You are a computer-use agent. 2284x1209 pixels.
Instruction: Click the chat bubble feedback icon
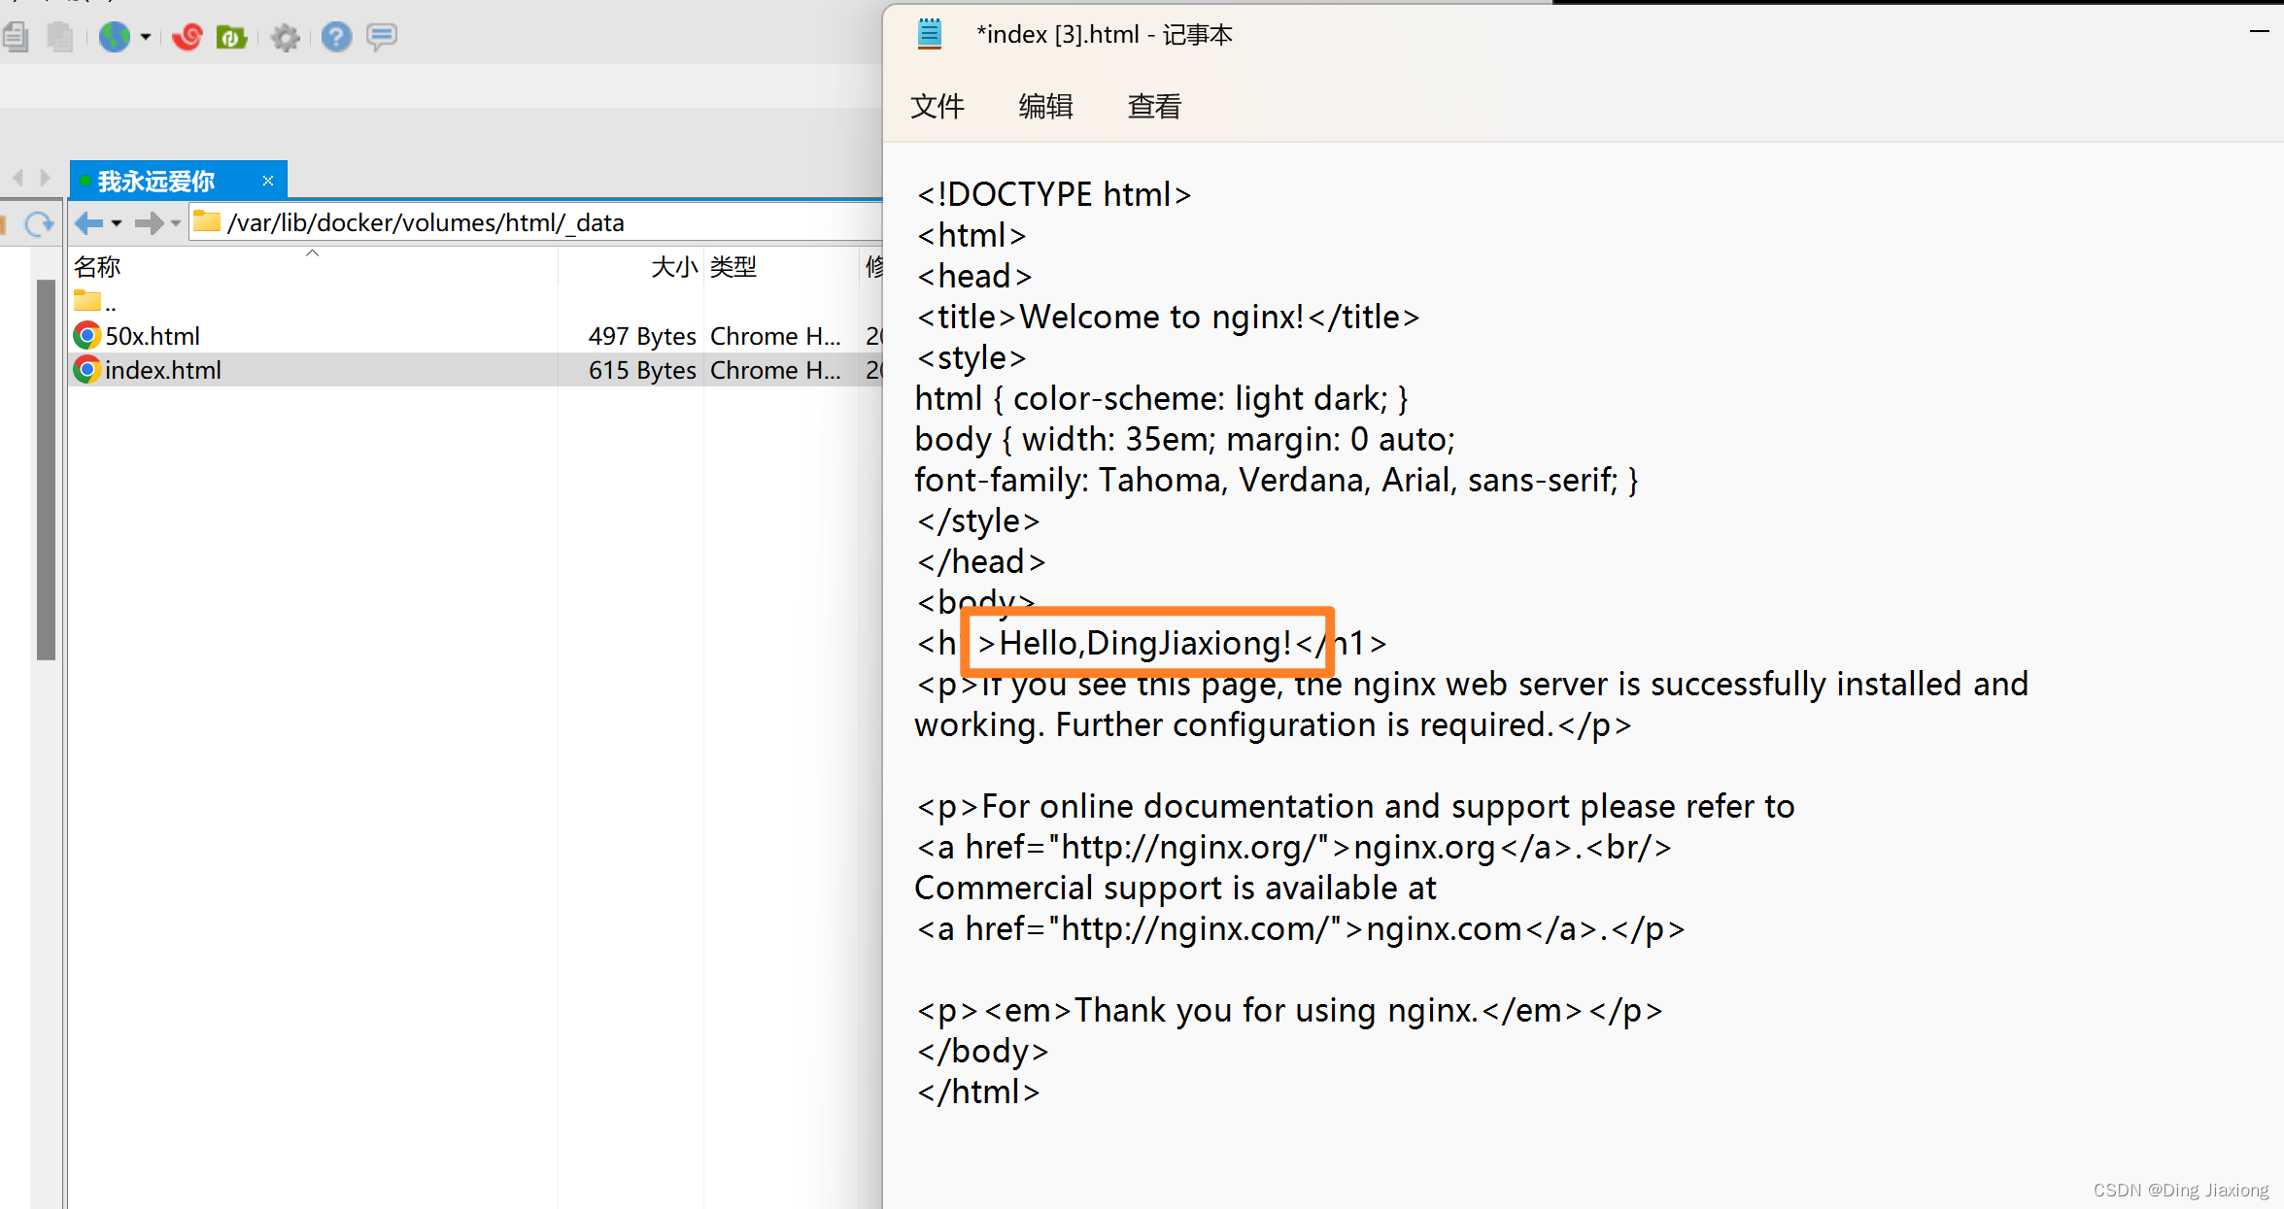coord(382,37)
